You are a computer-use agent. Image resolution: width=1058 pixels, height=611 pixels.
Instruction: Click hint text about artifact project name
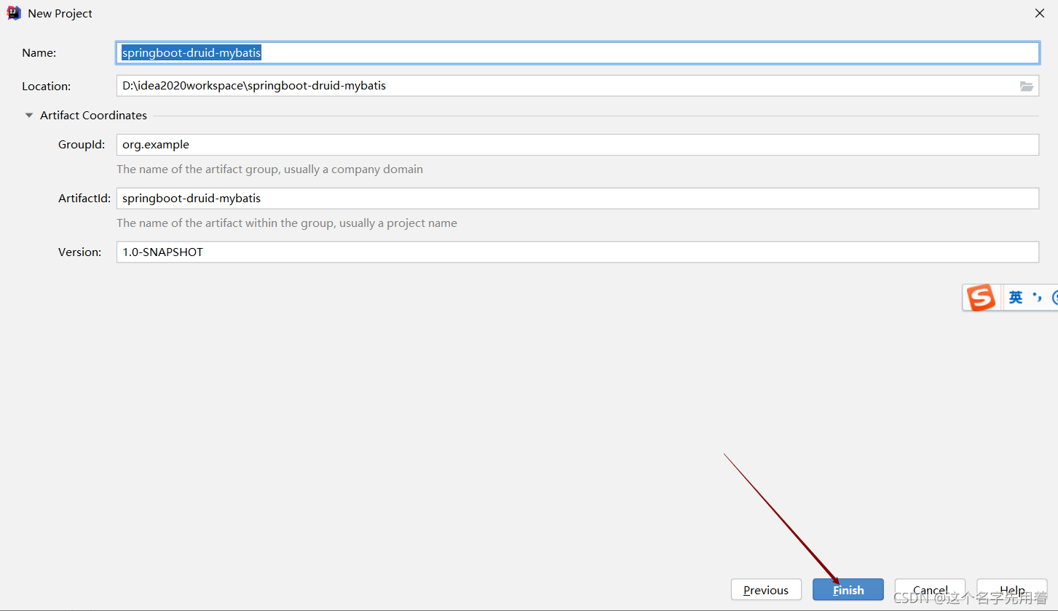287,223
